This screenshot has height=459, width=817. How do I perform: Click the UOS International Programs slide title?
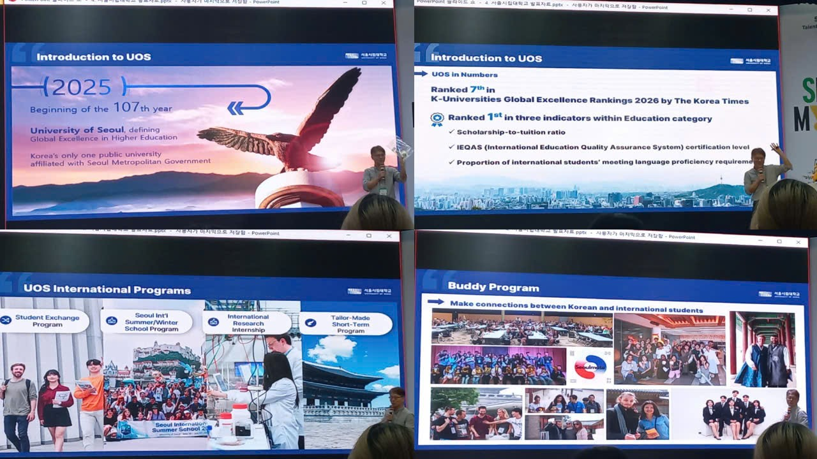point(107,289)
